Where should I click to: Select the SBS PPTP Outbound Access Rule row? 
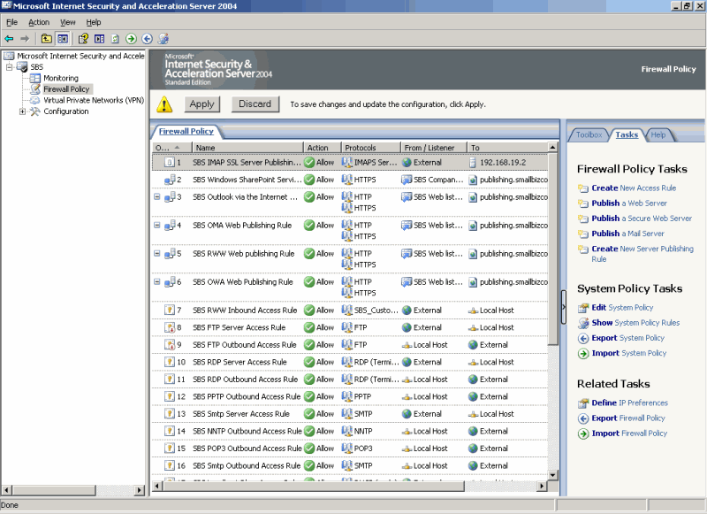coord(350,396)
